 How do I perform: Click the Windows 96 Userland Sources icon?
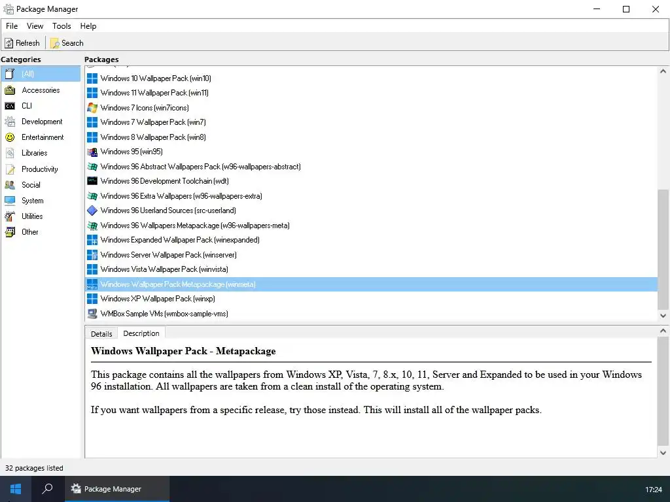click(92, 210)
